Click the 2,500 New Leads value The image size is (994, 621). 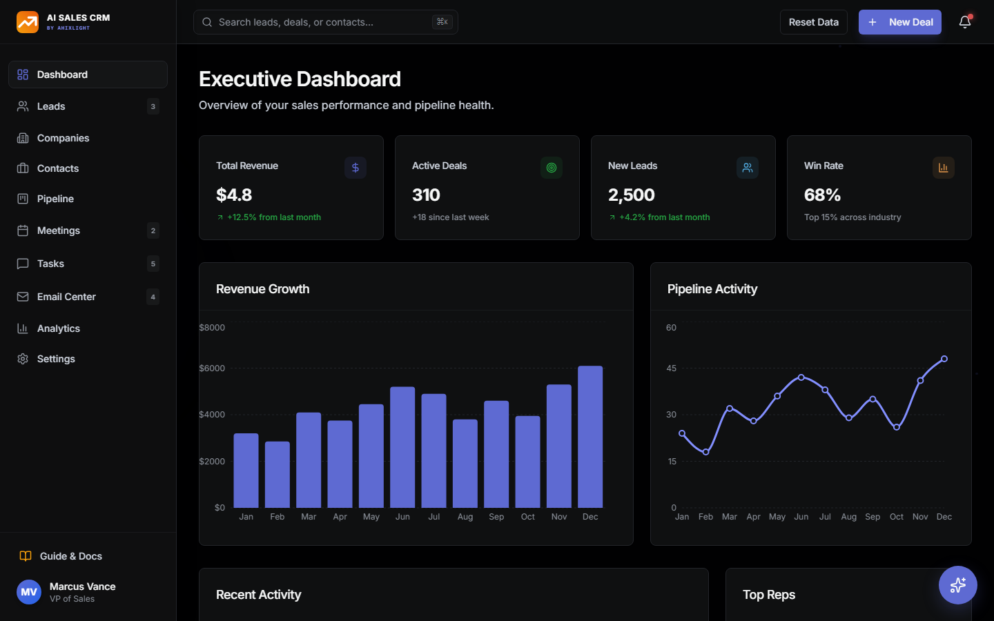[x=632, y=195]
